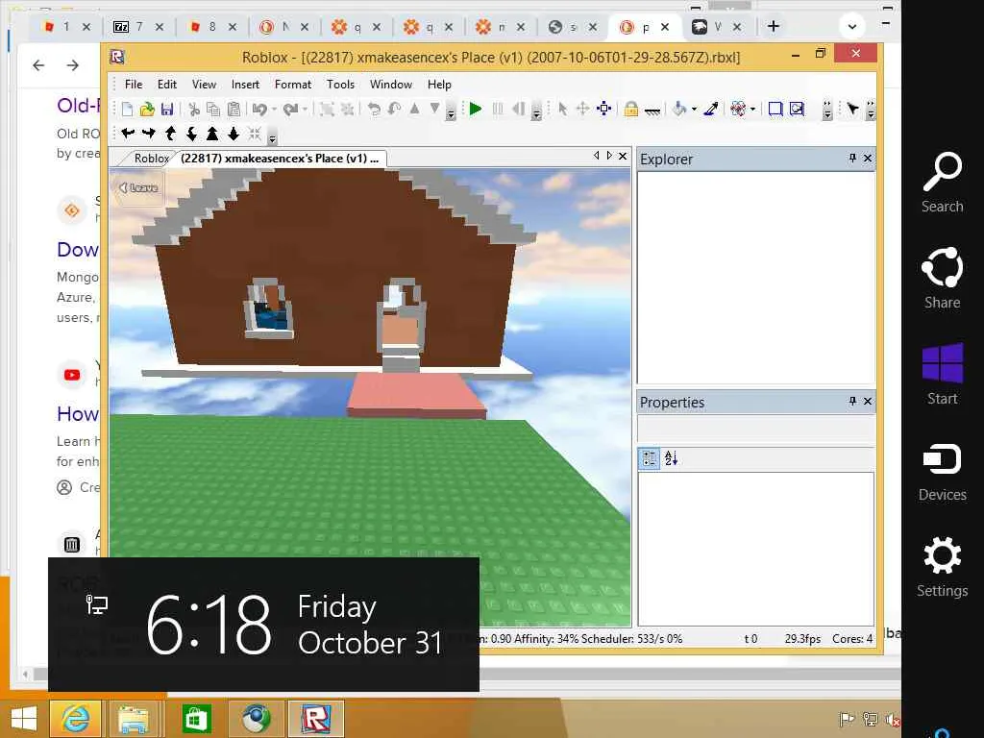The image size is (984, 738).
Task: Open the Redo history dropdown arrow
Action: [305, 110]
